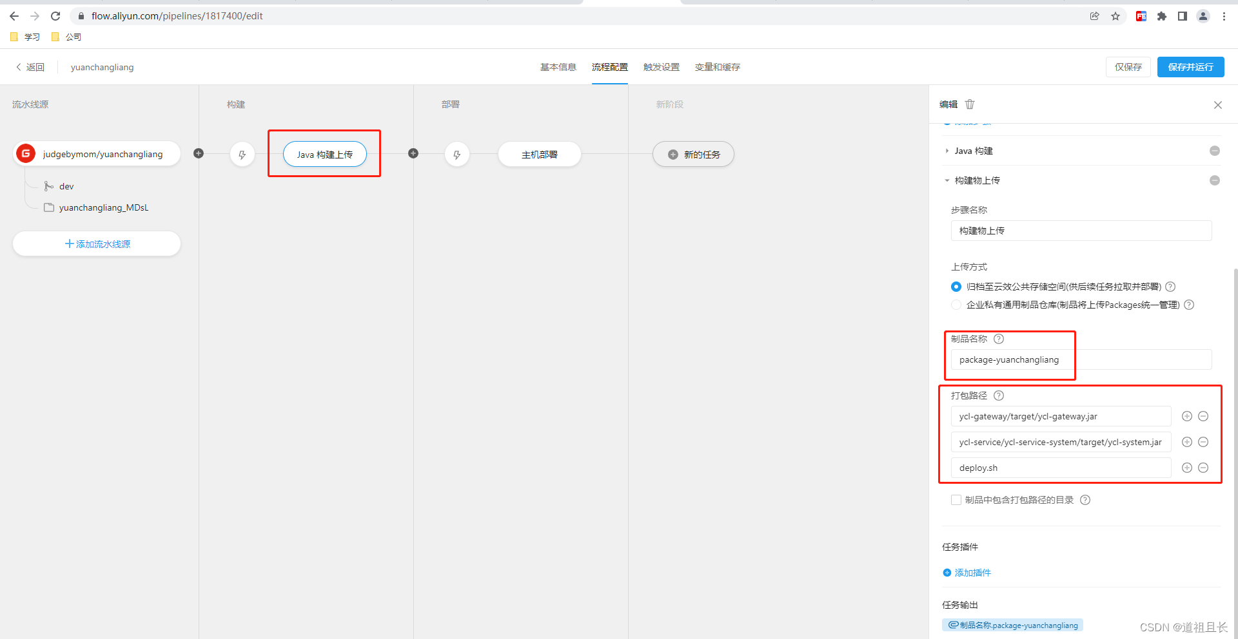Edit the 制品名称 package-yuanchangliang field

(1081, 359)
